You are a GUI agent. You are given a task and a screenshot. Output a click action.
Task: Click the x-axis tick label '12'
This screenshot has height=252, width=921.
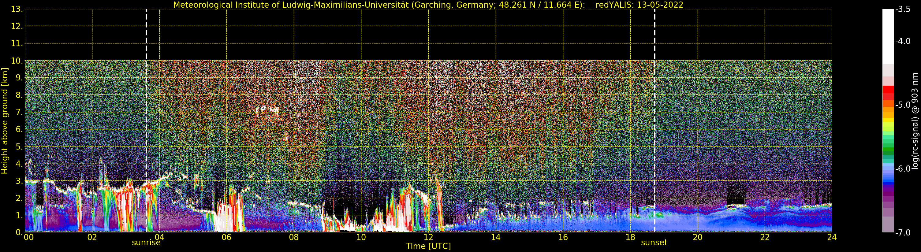tap(428, 237)
